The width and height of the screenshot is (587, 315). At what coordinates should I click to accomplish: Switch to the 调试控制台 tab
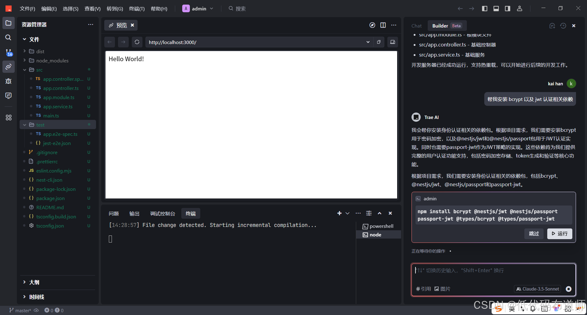click(x=163, y=213)
